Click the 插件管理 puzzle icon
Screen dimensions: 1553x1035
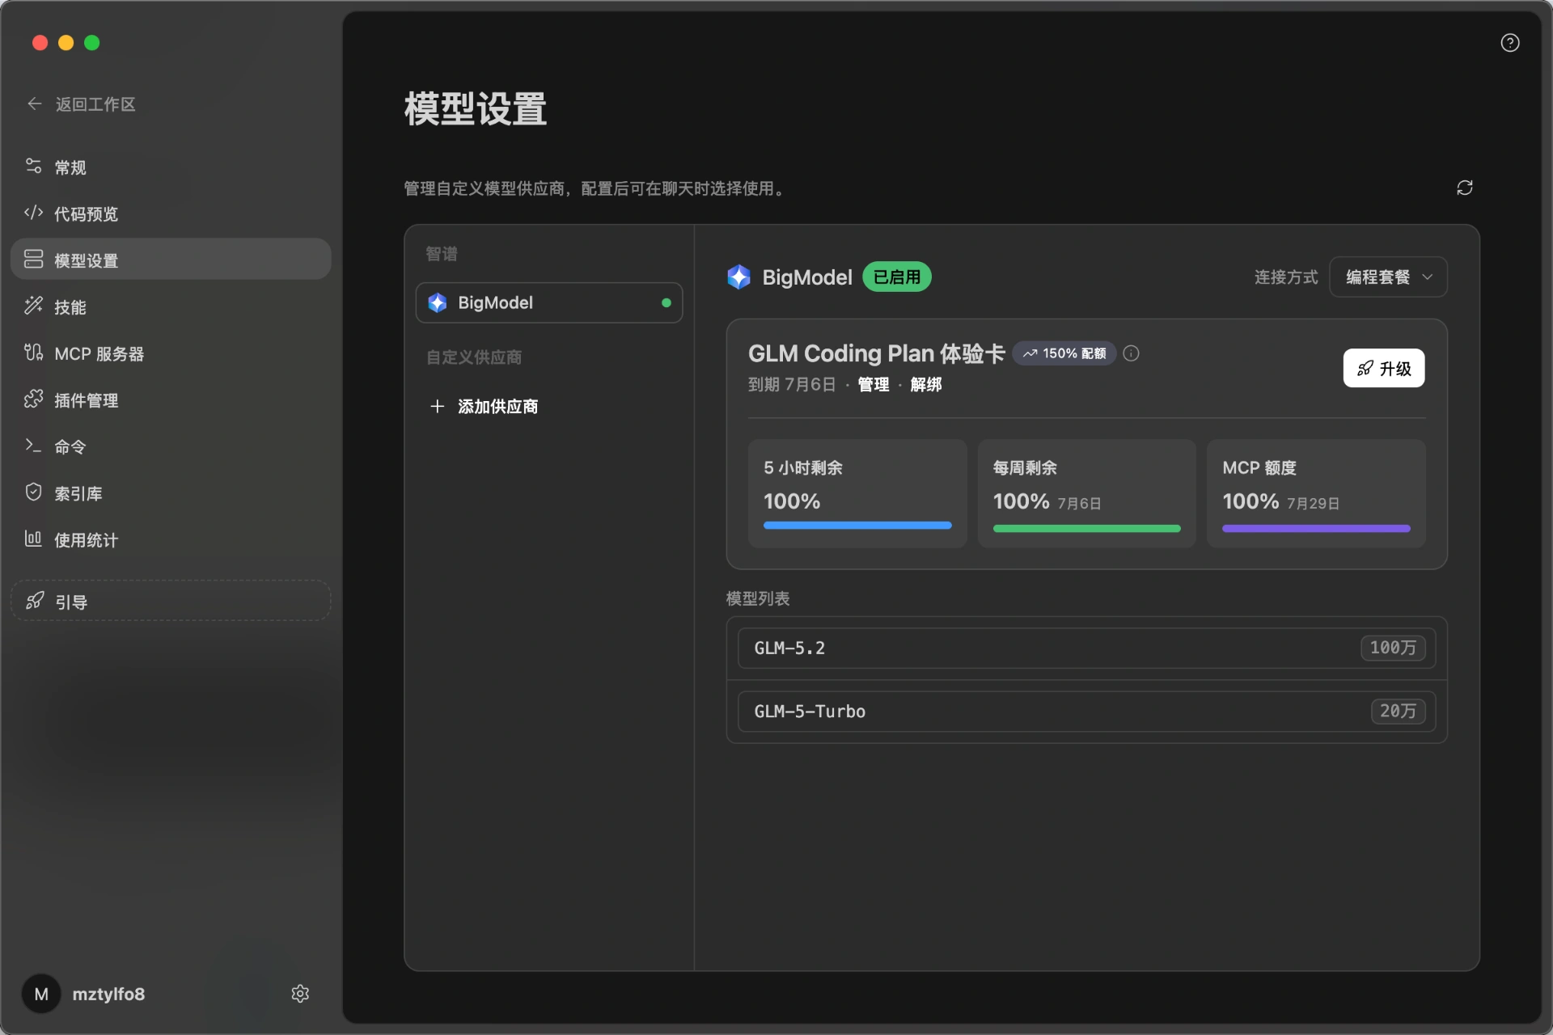point(33,399)
